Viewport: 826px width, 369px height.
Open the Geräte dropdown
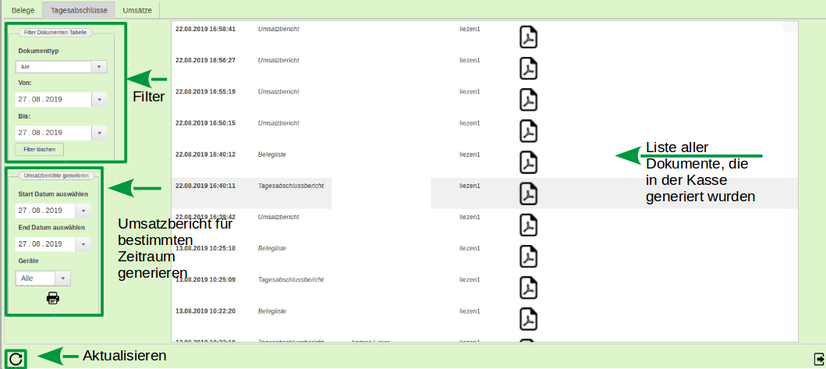pyautogui.click(x=63, y=279)
